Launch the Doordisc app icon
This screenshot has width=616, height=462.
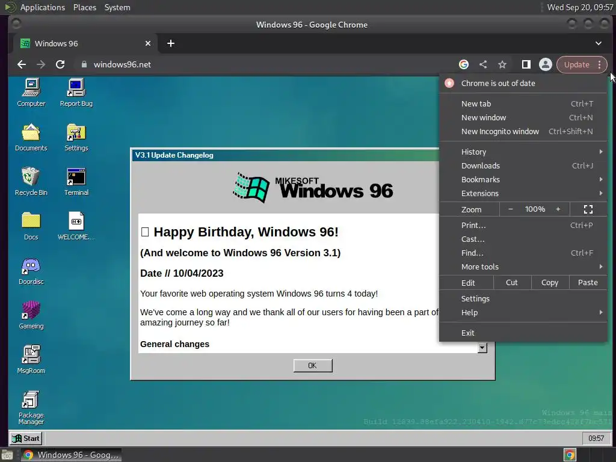point(31,271)
